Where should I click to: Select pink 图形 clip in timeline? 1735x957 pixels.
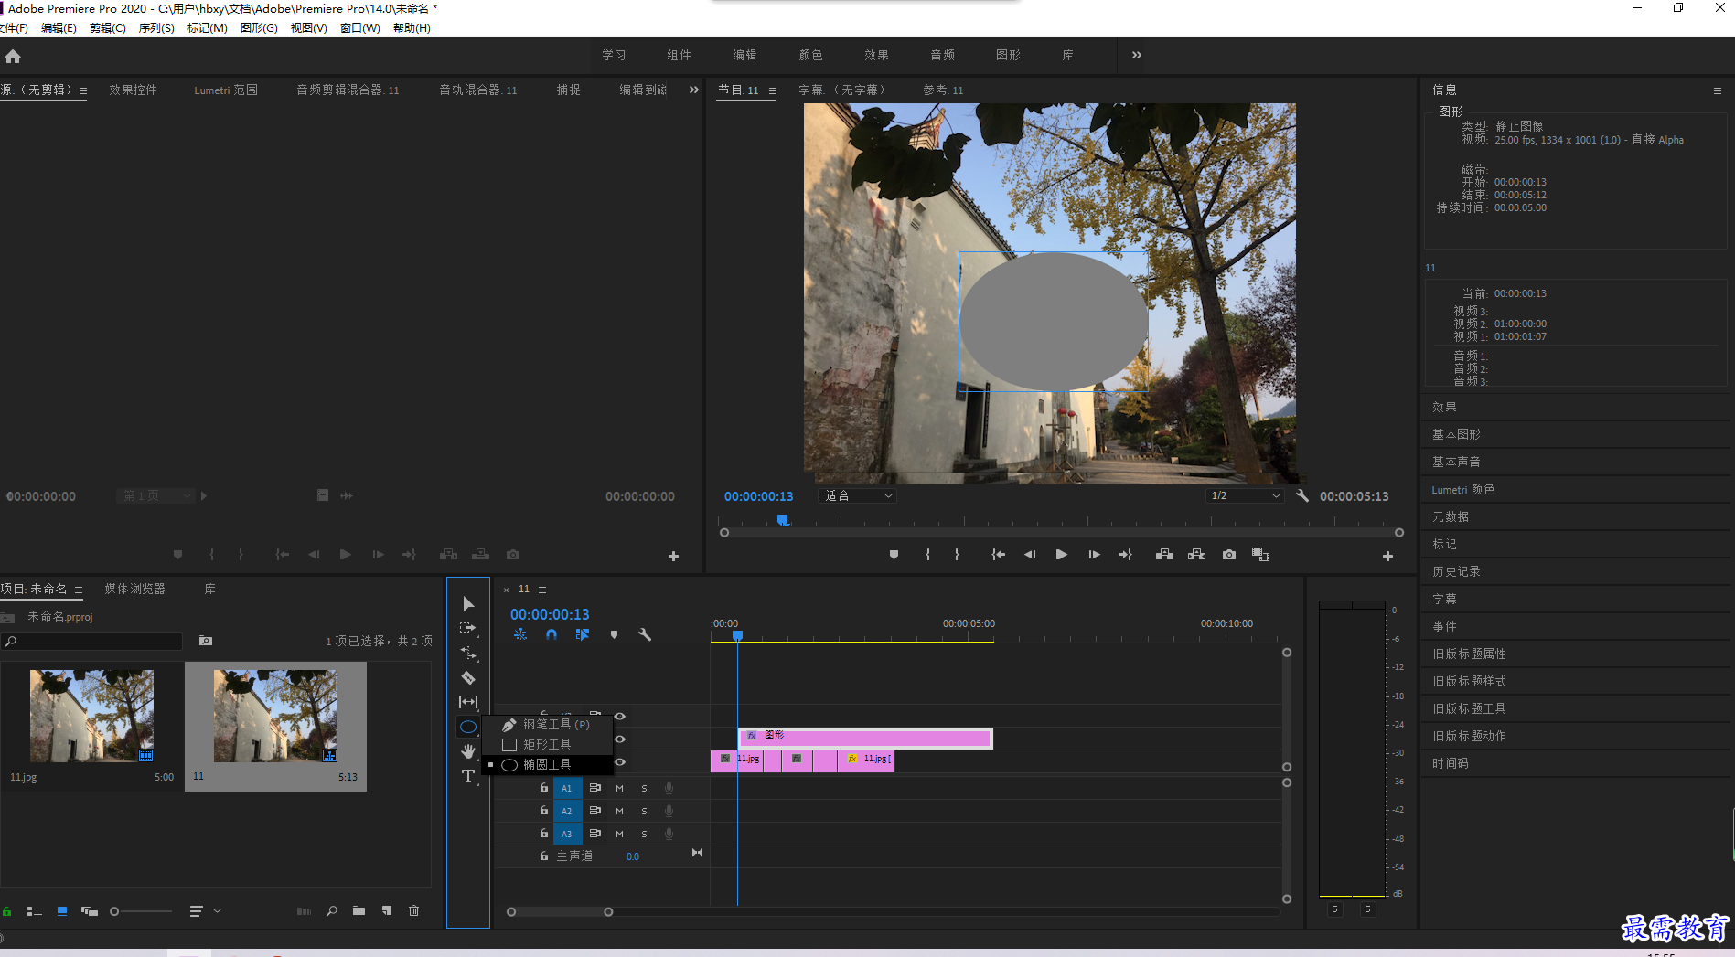865,737
